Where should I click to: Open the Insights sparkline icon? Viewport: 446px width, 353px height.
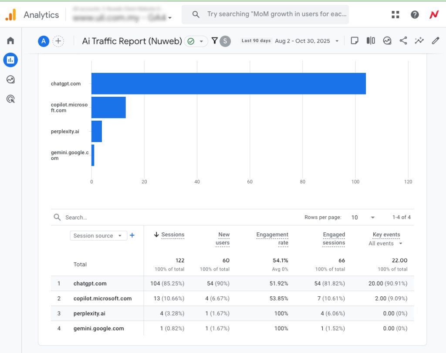419,41
